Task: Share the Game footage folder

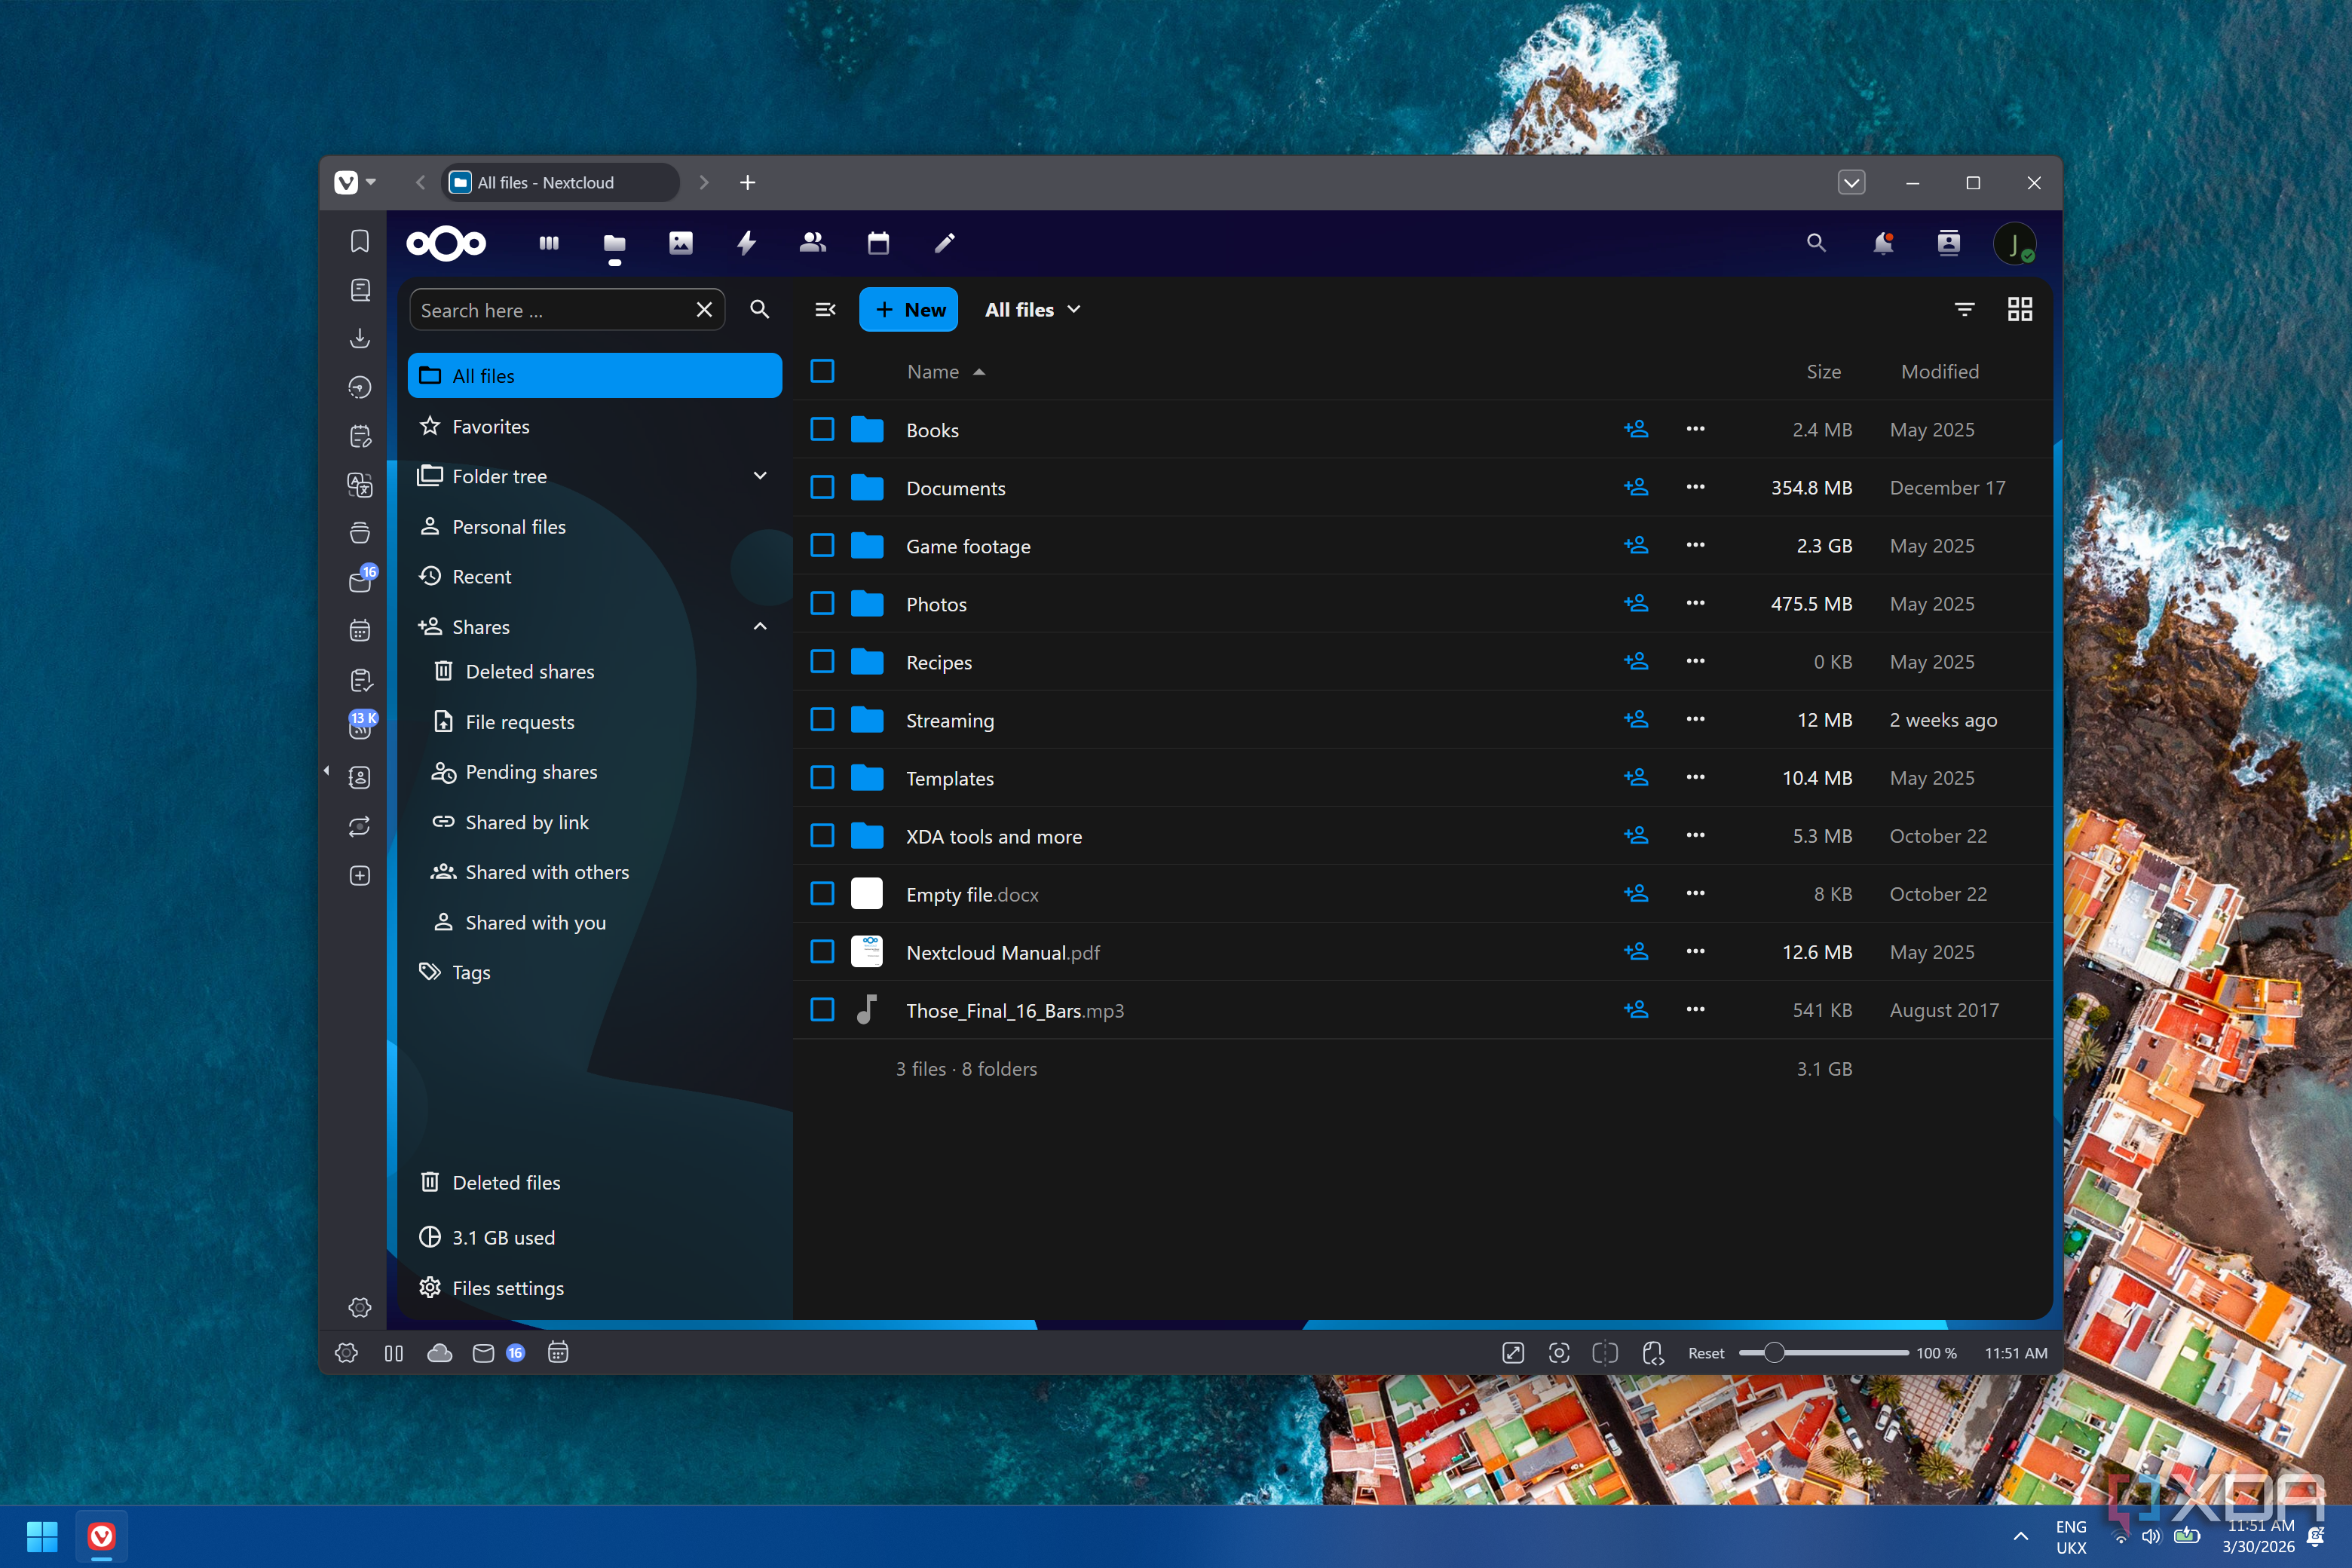Action: pos(1636,545)
